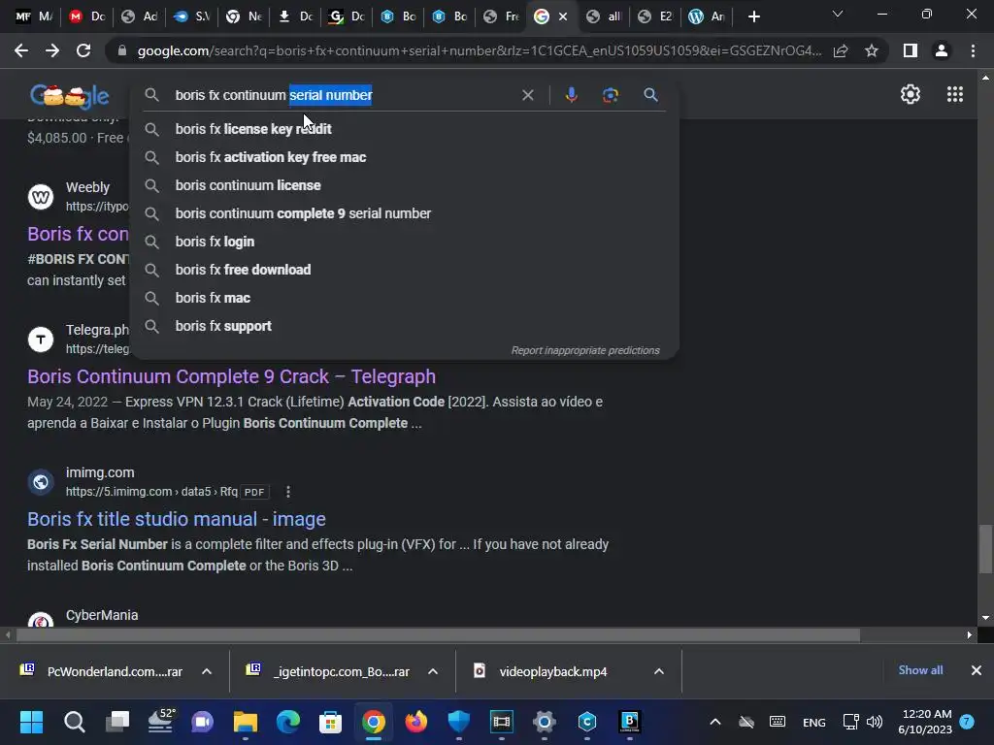Open the Chrome three-dot menu
Image resolution: width=994 pixels, height=745 pixels.
point(973,50)
